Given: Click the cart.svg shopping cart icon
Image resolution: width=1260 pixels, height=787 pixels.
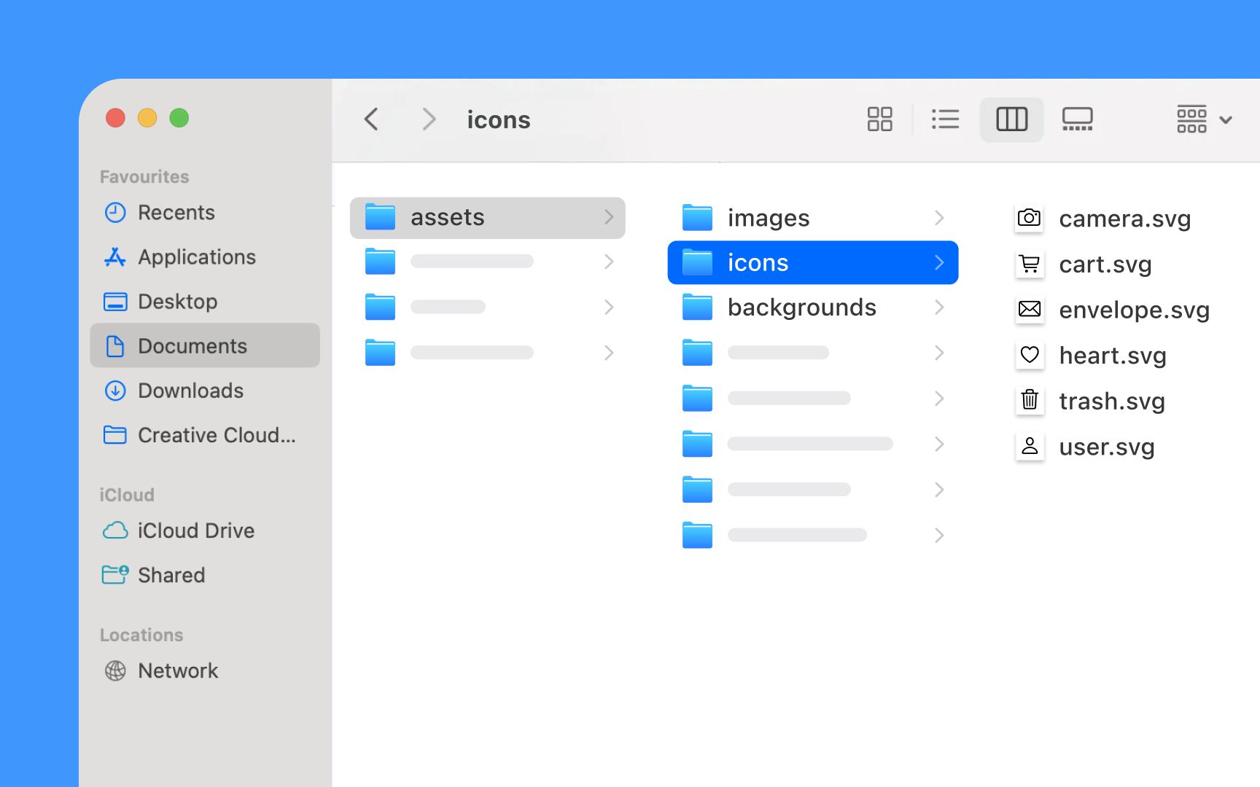Looking at the screenshot, I should click(1029, 264).
